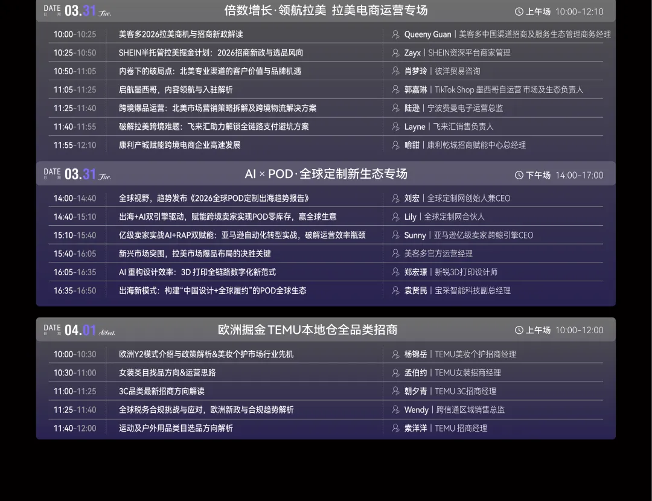
Task: Click the person icon beside Lily
Action: (395, 217)
